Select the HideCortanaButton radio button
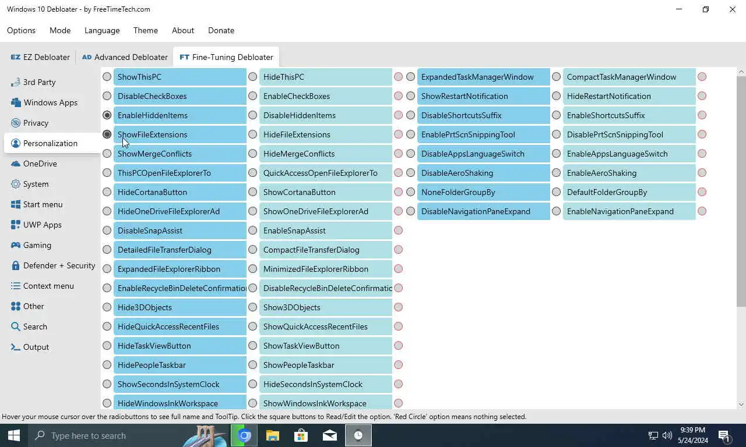The image size is (746, 447). (107, 192)
